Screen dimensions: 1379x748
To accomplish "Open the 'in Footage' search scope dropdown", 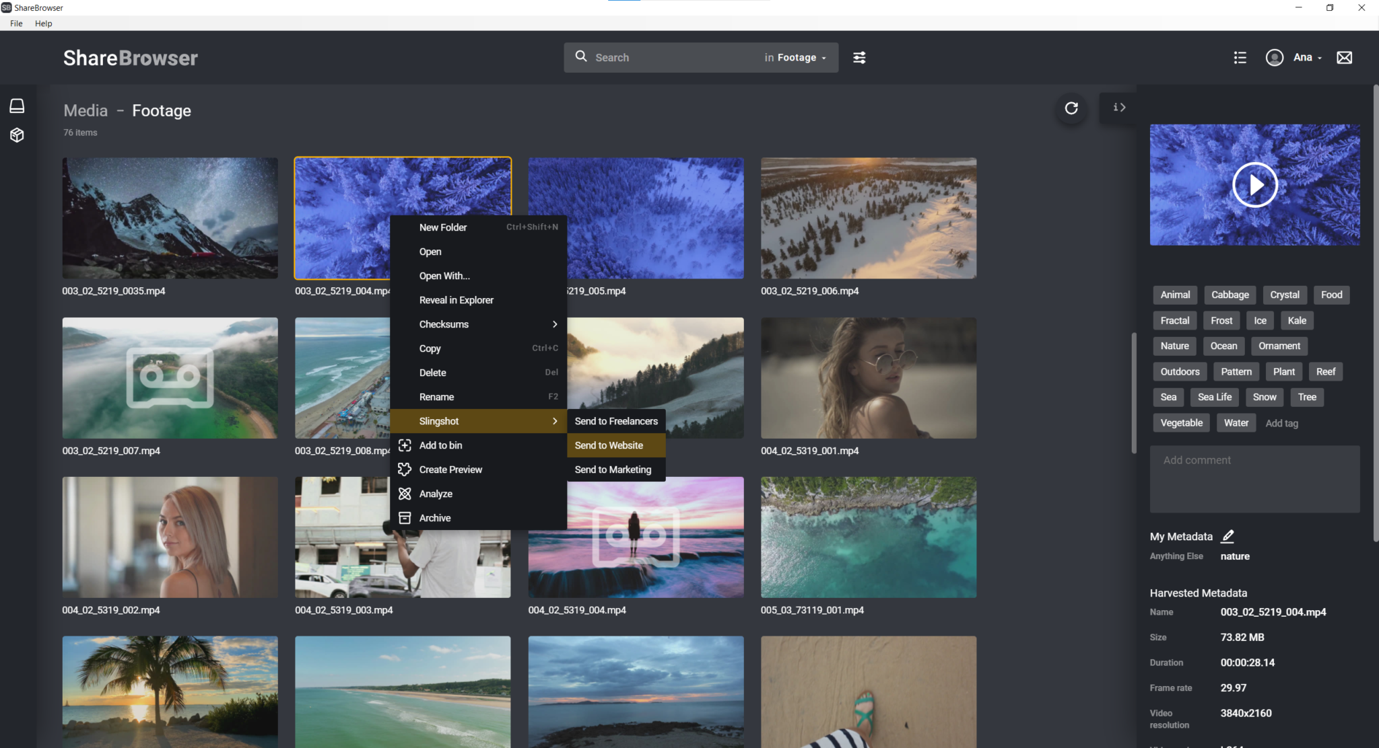I will point(796,57).
